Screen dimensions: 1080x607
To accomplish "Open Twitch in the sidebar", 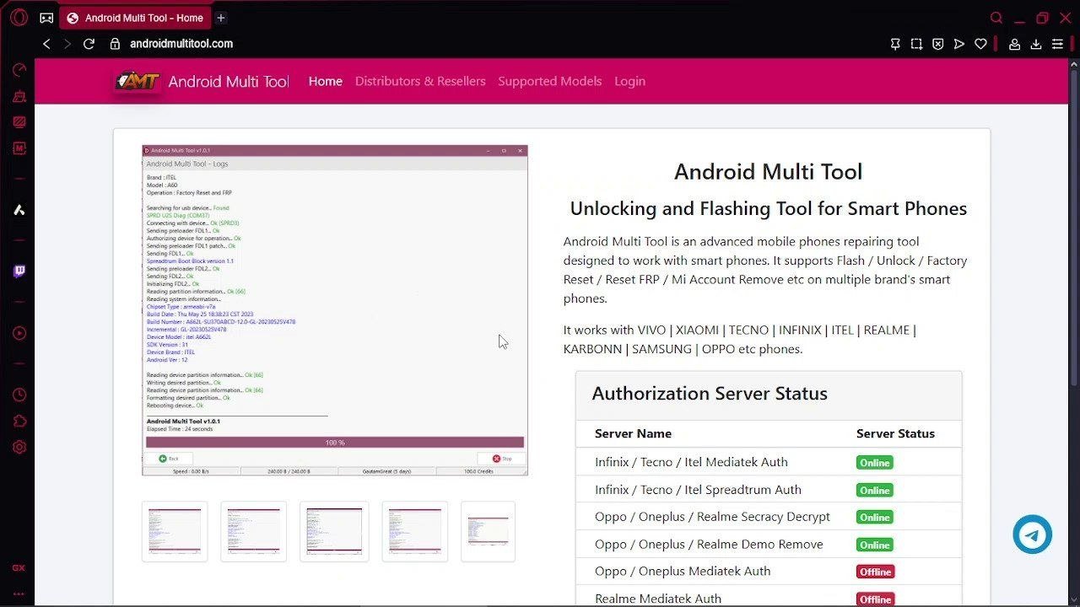I will coord(19,271).
